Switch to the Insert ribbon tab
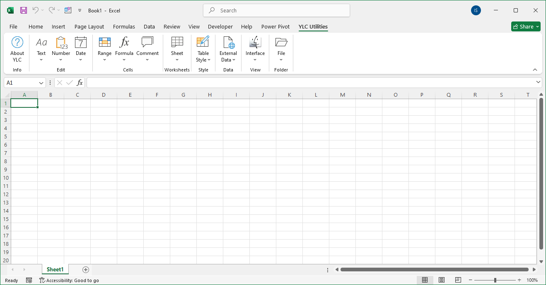546x285 pixels. click(58, 26)
